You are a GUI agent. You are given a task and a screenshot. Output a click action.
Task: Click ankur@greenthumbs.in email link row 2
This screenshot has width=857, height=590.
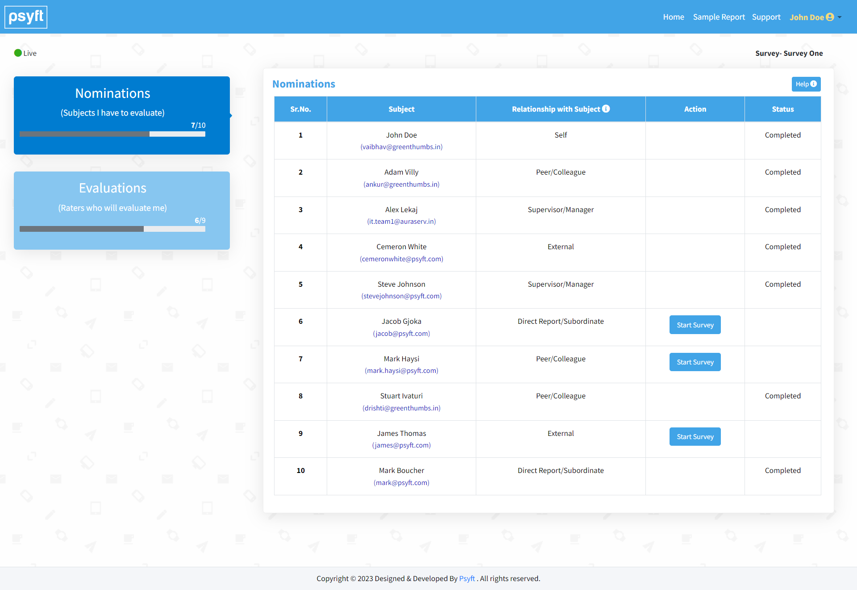400,184
